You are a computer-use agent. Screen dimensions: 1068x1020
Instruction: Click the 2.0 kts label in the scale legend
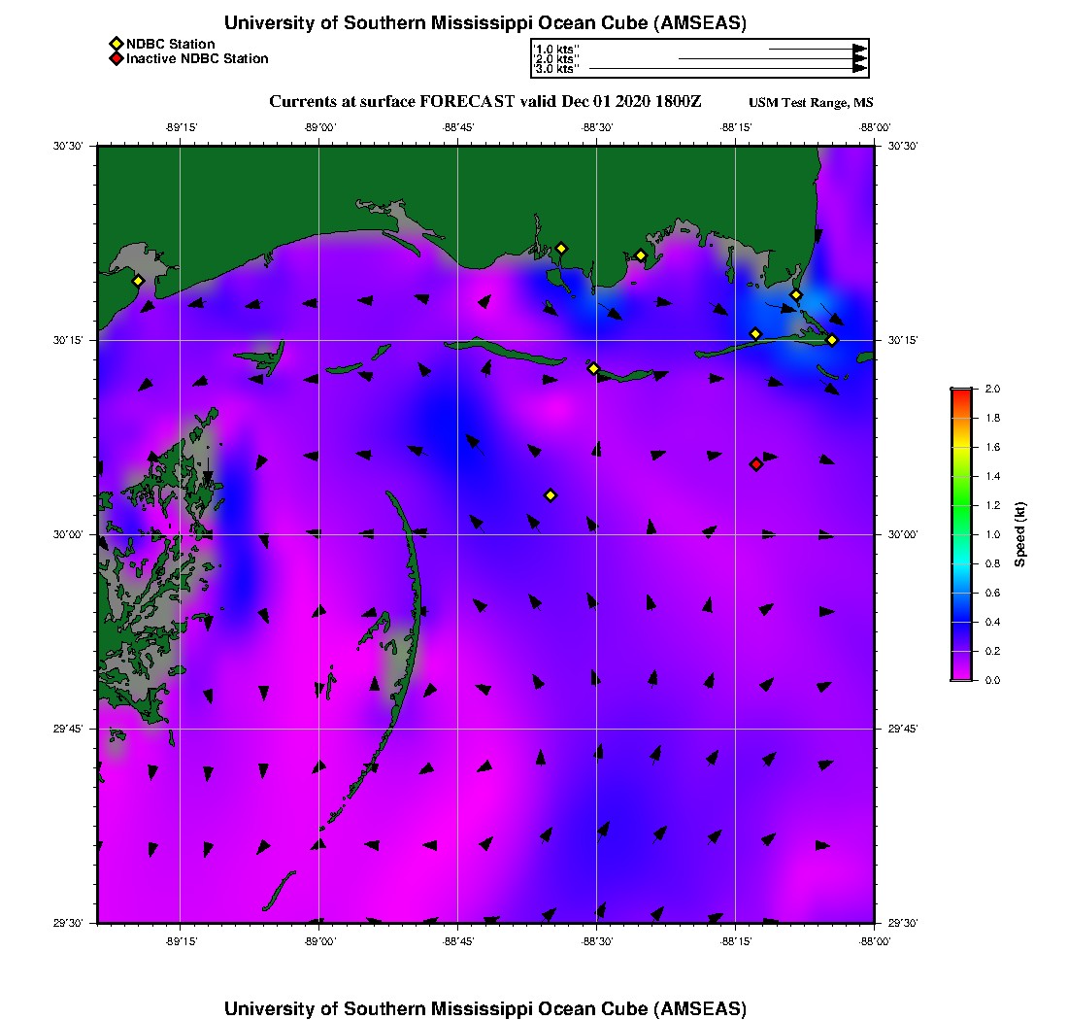(557, 59)
